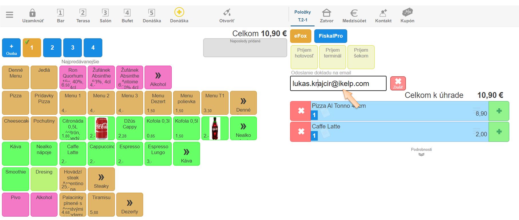Open the Položky T.2-1 tab
Screen dimensions: 519x220
click(302, 16)
